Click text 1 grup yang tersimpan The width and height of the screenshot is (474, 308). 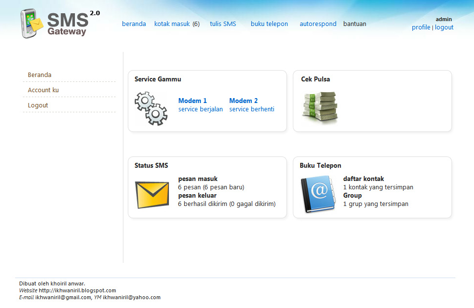click(376, 204)
